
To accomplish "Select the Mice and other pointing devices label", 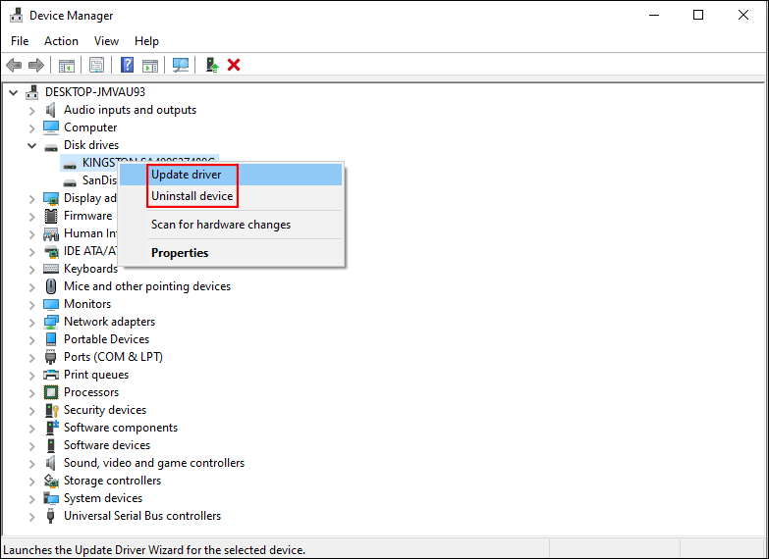I will pyautogui.click(x=147, y=286).
